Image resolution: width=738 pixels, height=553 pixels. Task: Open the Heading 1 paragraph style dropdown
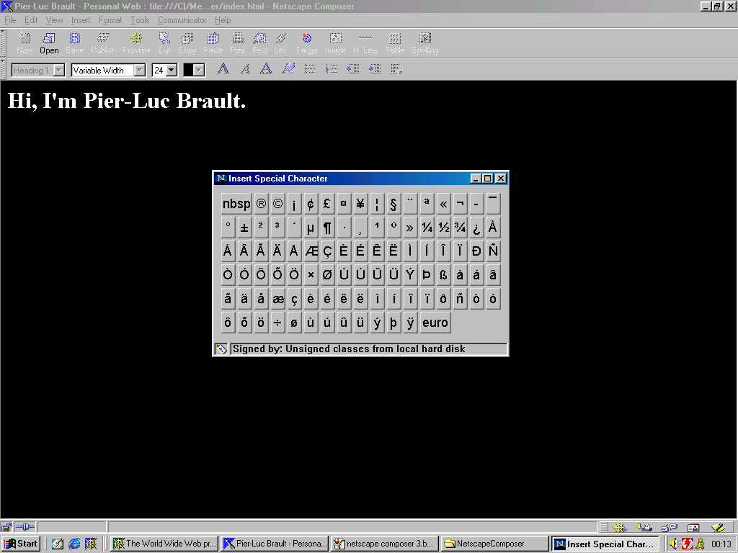[38, 70]
